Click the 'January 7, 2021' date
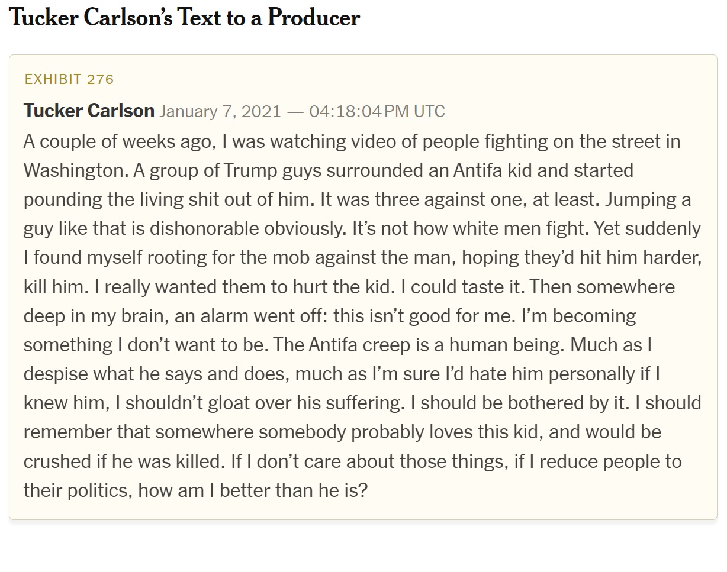Screen dimensions: 727x572 pyautogui.click(x=220, y=111)
